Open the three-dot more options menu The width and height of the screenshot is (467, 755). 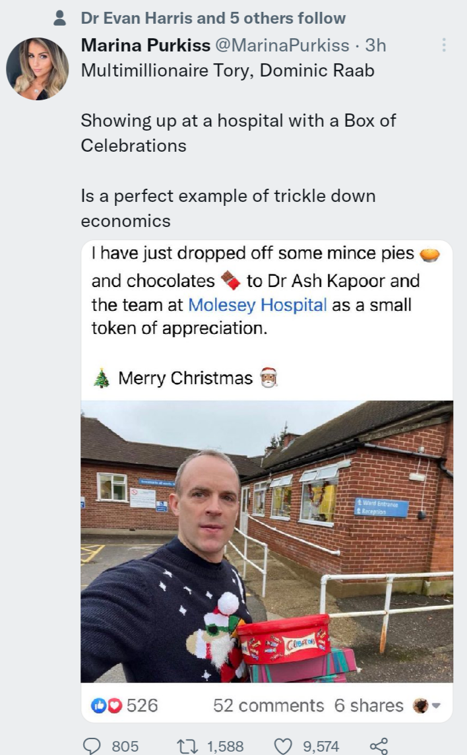(445, 45)
